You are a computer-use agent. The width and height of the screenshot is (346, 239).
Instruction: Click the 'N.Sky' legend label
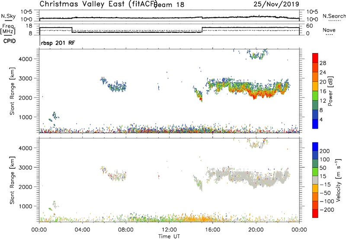pyautogui.click(x=8, y=16)
